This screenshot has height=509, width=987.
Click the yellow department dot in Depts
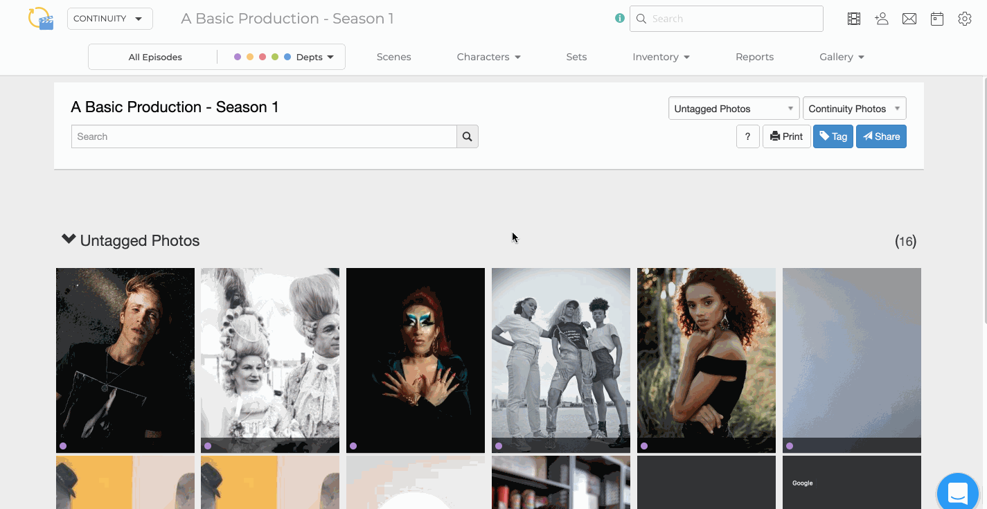[250, 57]
